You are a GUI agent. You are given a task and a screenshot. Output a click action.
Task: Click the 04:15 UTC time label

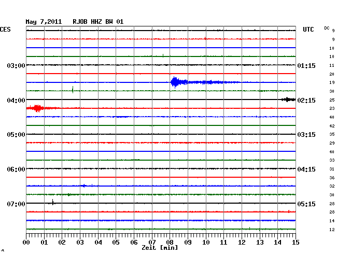coord(306,169)
